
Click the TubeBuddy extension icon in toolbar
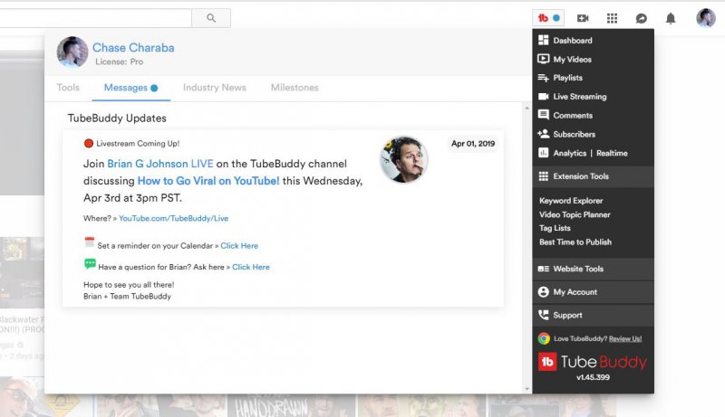click(548, 18)
